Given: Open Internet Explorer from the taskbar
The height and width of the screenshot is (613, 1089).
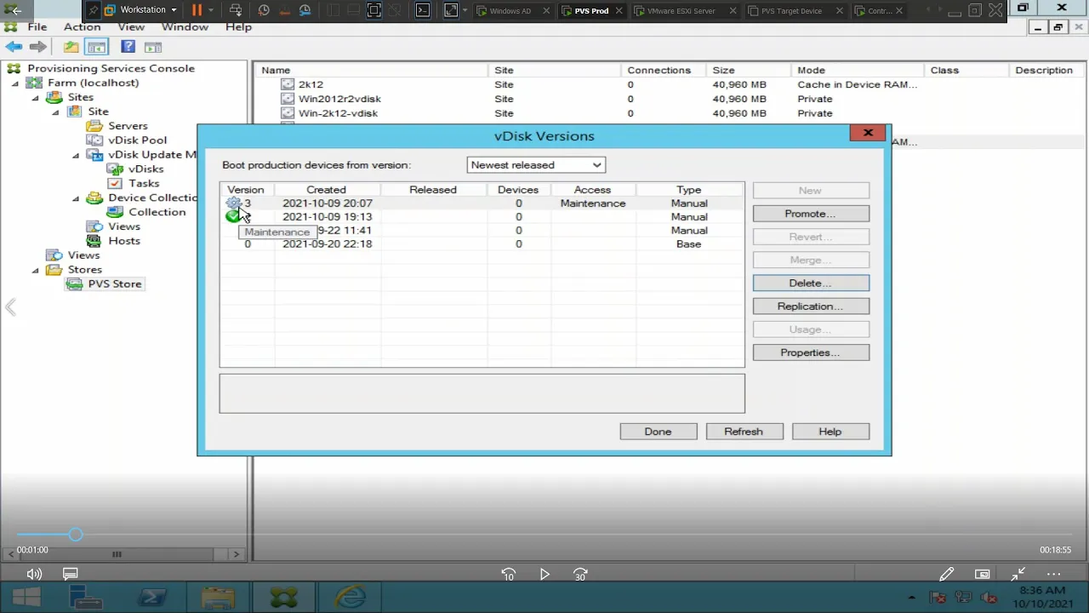Looking at the screenshot, I should (350, 598).
